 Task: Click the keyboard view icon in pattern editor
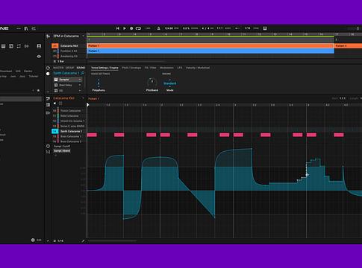(x=48, y=105)
